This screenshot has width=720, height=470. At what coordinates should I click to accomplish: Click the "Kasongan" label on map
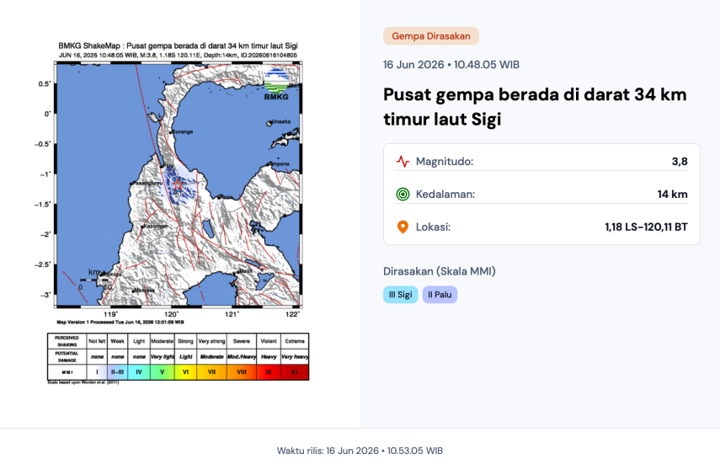156,226
